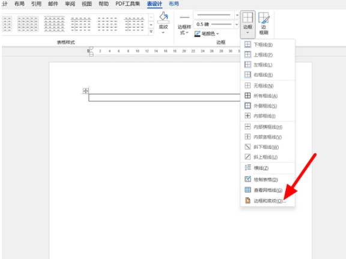Viewport: 346px width, 259px height.
Task: Open the 审阅 review tab
Action: click(x=70, y=4)
